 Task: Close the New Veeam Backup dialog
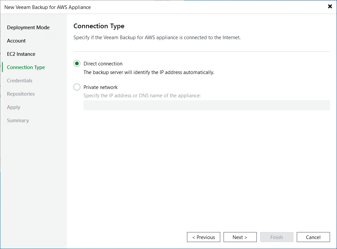tap(330, 6)
